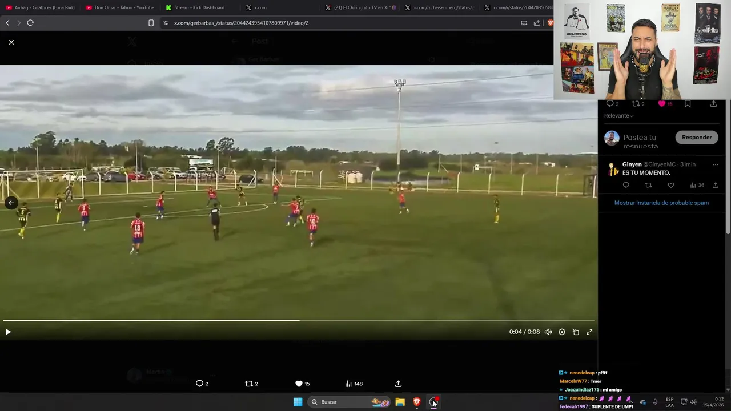The image size is (731, 411).
Task: View post analytics showing 148
Action: [354, 384]
